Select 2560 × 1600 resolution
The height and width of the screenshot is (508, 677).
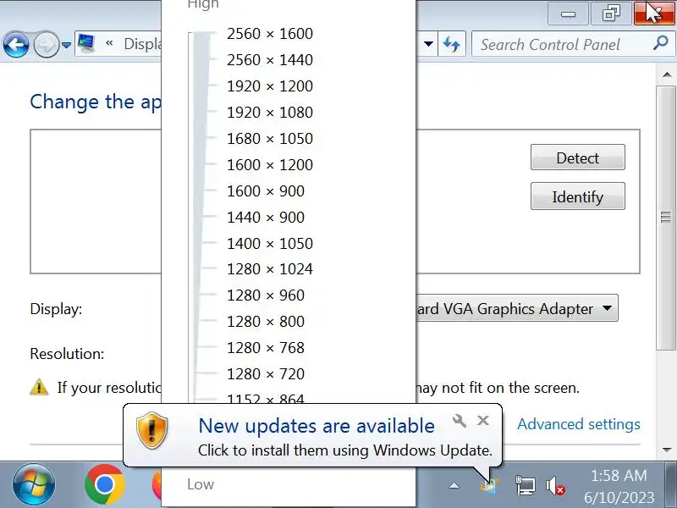270,34
